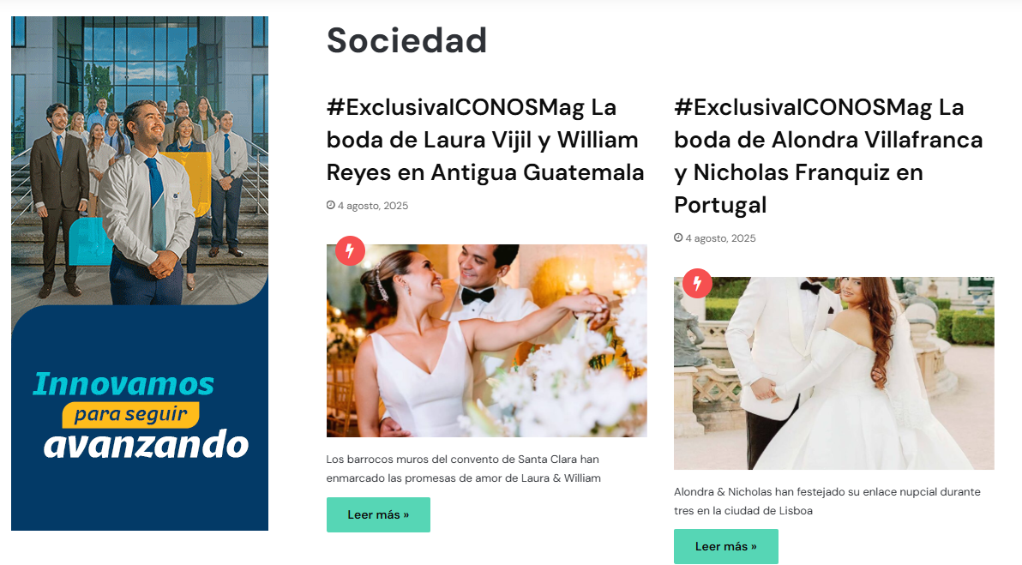Screen dimensions: 1022x565
Task: Click the 4 agosto date under Alondra Villafranca article
Action: (720, 238)
